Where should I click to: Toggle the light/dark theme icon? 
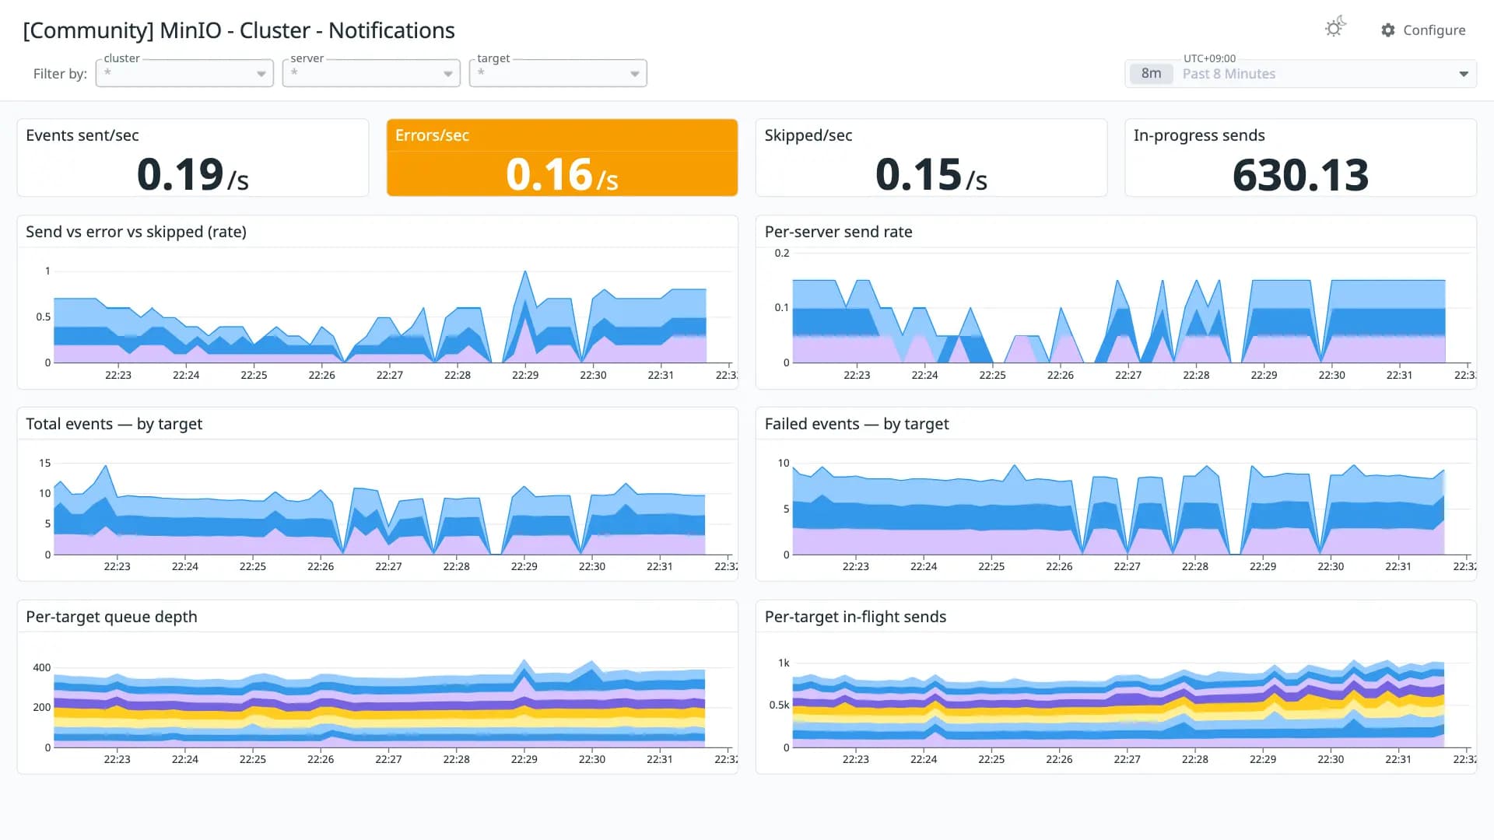click(1335, 27)
